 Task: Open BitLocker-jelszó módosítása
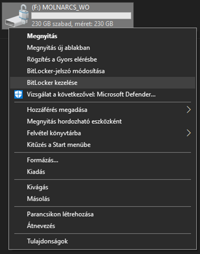103,71
